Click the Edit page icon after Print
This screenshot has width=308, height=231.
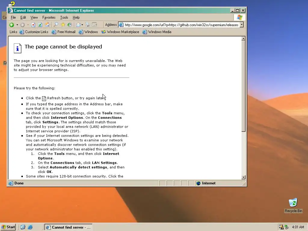point(94,25)
